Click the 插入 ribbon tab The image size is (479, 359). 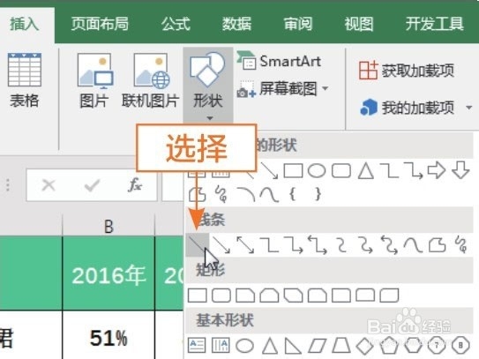[25, 24]
